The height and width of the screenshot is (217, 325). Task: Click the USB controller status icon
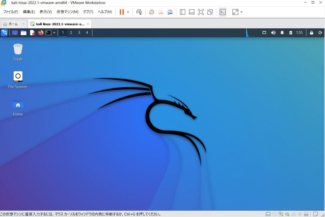tap(294, 214)
